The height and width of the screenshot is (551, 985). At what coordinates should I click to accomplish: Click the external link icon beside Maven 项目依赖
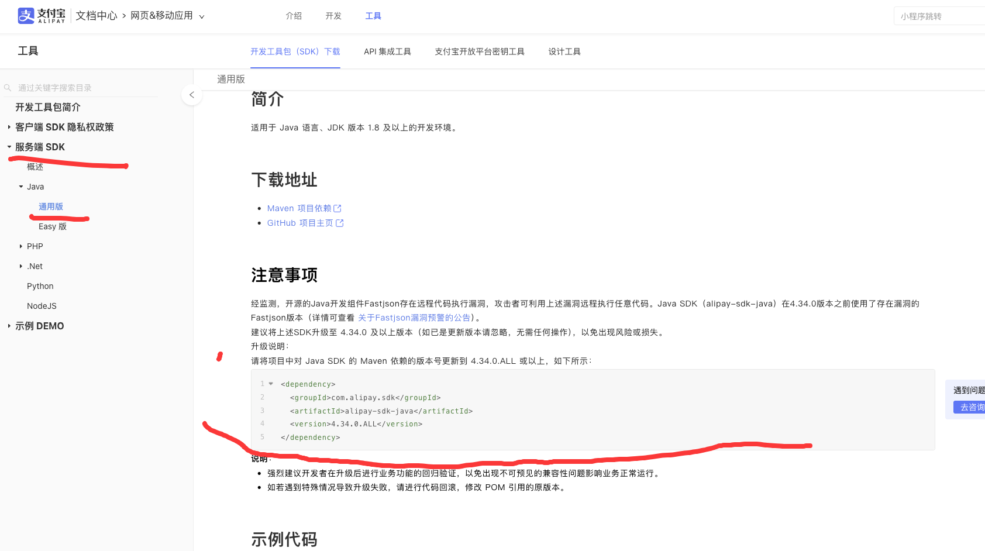tap(337, 208)
